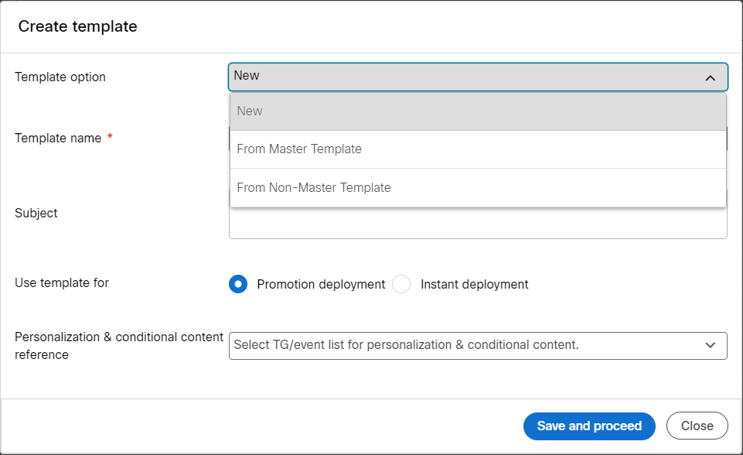This screenshot has height=455, width=743.
Task: Click the Close button
Action: click(x=697, y=426)
